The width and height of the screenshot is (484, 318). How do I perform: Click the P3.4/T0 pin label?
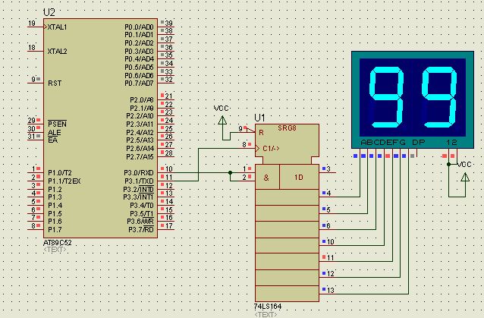click(x=142, y=206)
